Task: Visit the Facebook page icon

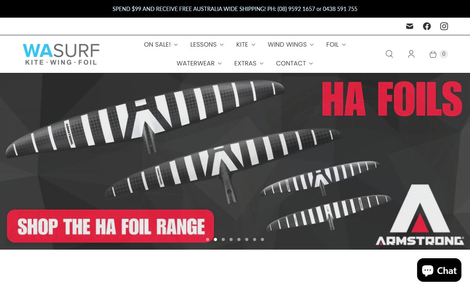Action: coord(427,26)
